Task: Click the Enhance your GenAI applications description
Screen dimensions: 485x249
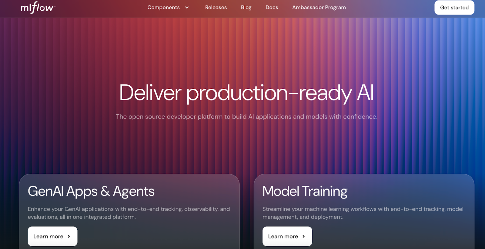Action: pyautogui.click(x=129, y=213)
